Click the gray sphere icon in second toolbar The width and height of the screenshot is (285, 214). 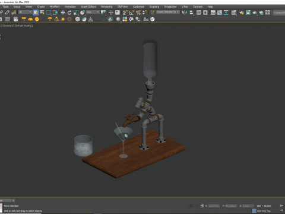click(118, 19)
